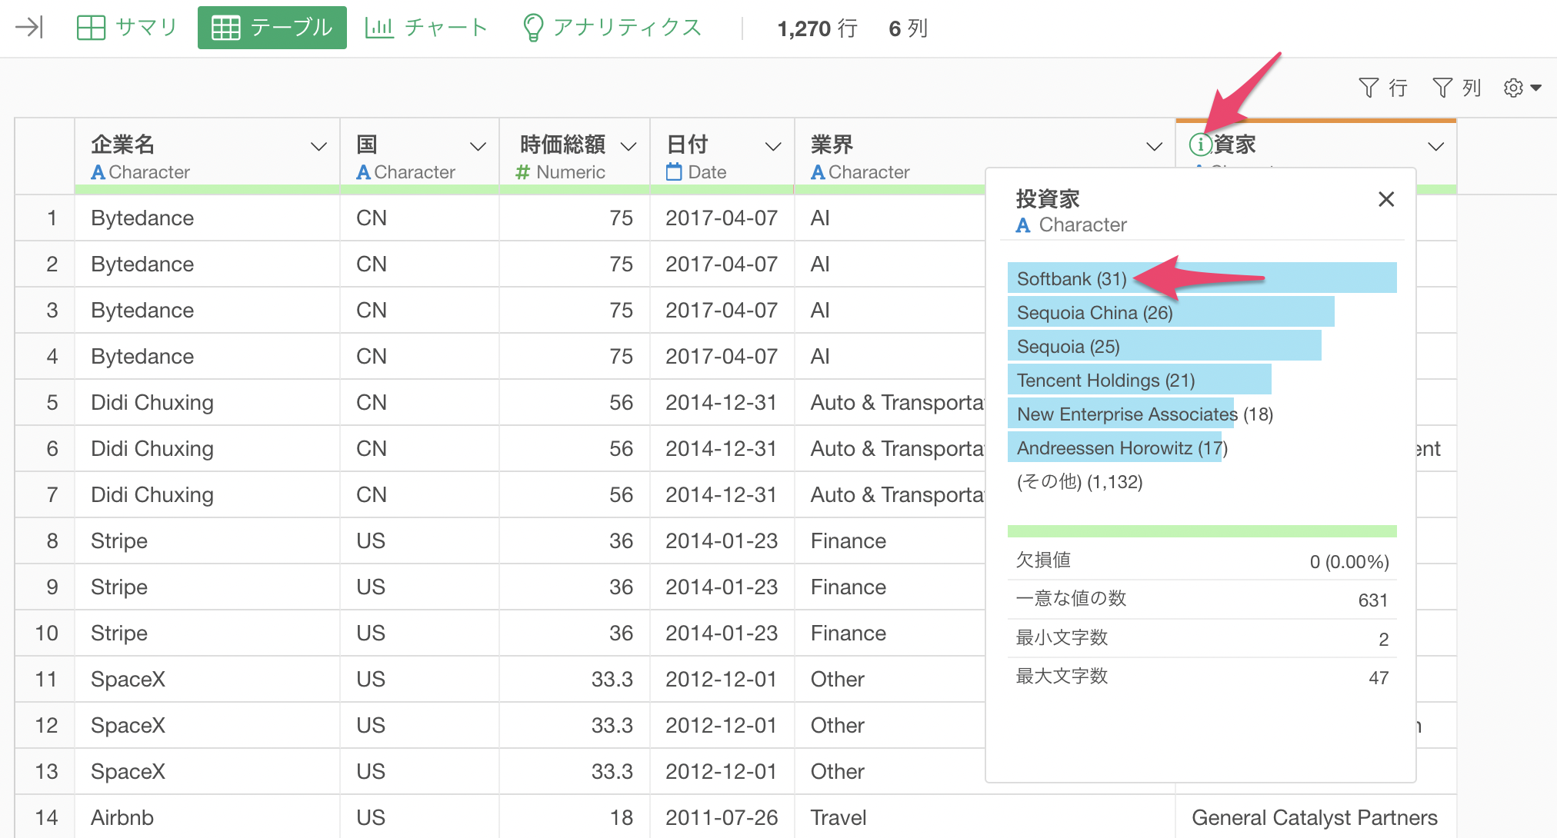This screenshot has width=1557, height=838.
Task: Select Bytedance cell in row 1
Action: click(x=208, y=218)
